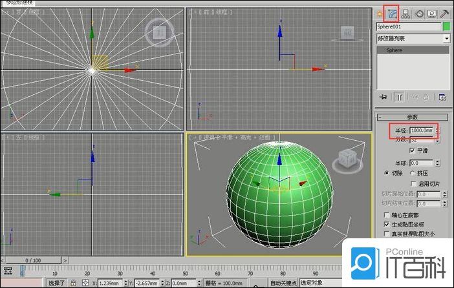Expand the 修改器列表 modifier list dropdown
Image resolution: width=454 pixels, height=288 pixels.
click(446, 39)
